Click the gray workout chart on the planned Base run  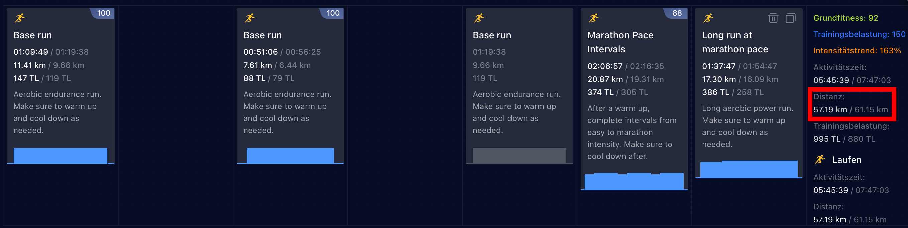coord(519,155)
